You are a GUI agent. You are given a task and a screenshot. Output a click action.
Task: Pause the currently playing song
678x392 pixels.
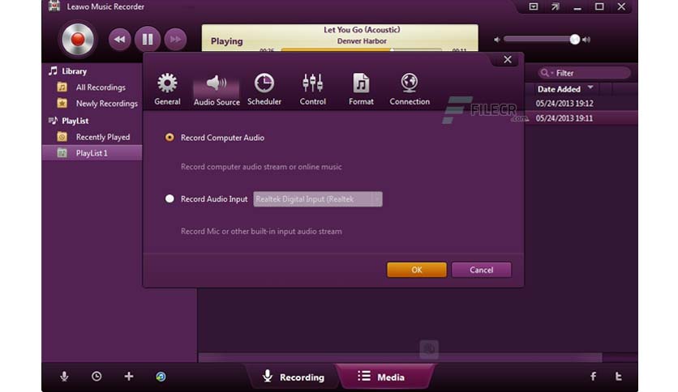148,40
